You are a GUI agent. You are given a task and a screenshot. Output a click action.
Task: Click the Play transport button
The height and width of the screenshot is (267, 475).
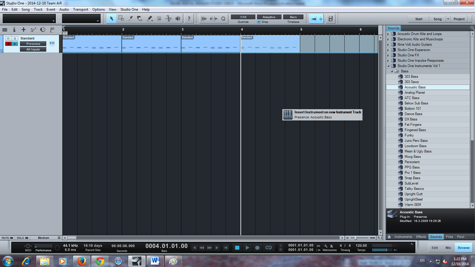pos(247,248)
